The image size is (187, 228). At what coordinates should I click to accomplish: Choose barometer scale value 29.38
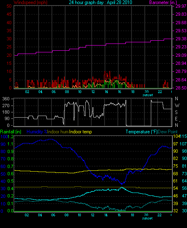[x=181, y=39]
